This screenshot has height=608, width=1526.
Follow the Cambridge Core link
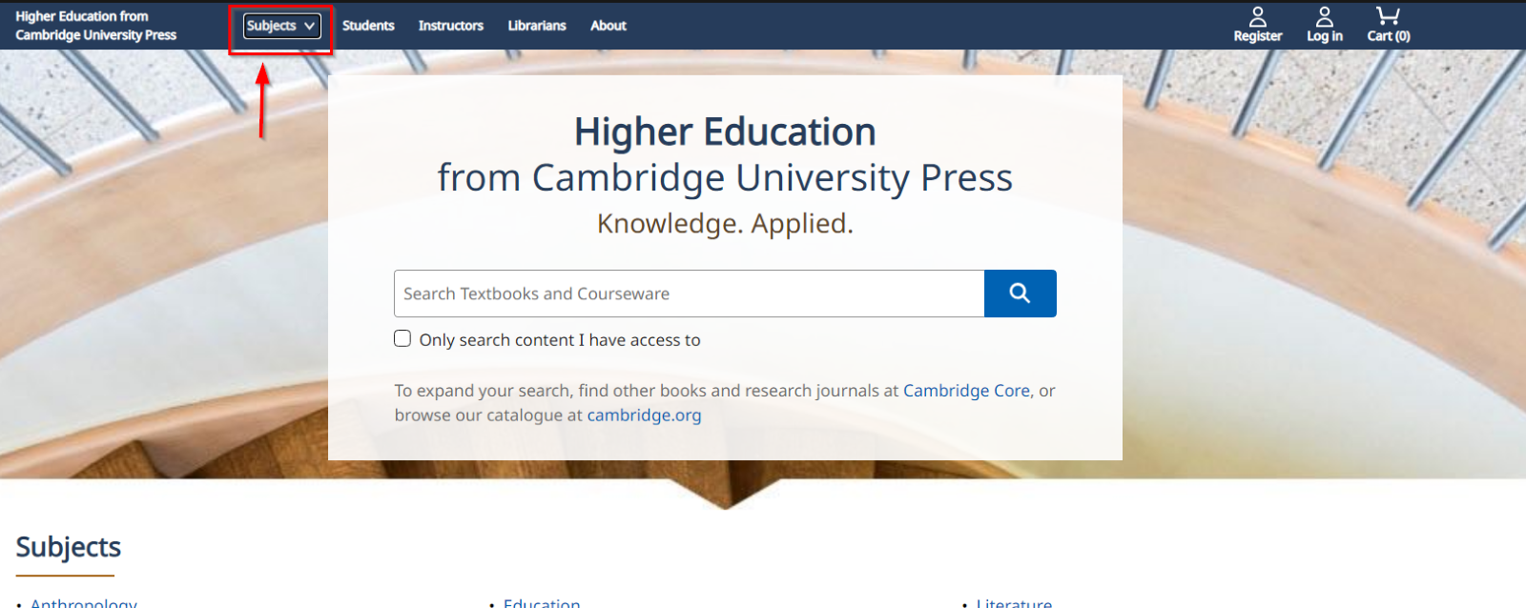(966, 391)
